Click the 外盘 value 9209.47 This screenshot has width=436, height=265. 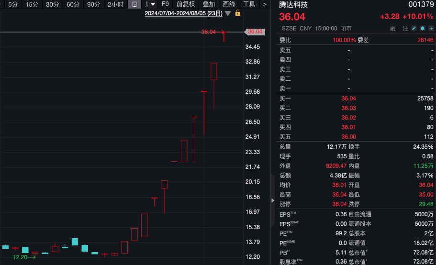point(336,166)
